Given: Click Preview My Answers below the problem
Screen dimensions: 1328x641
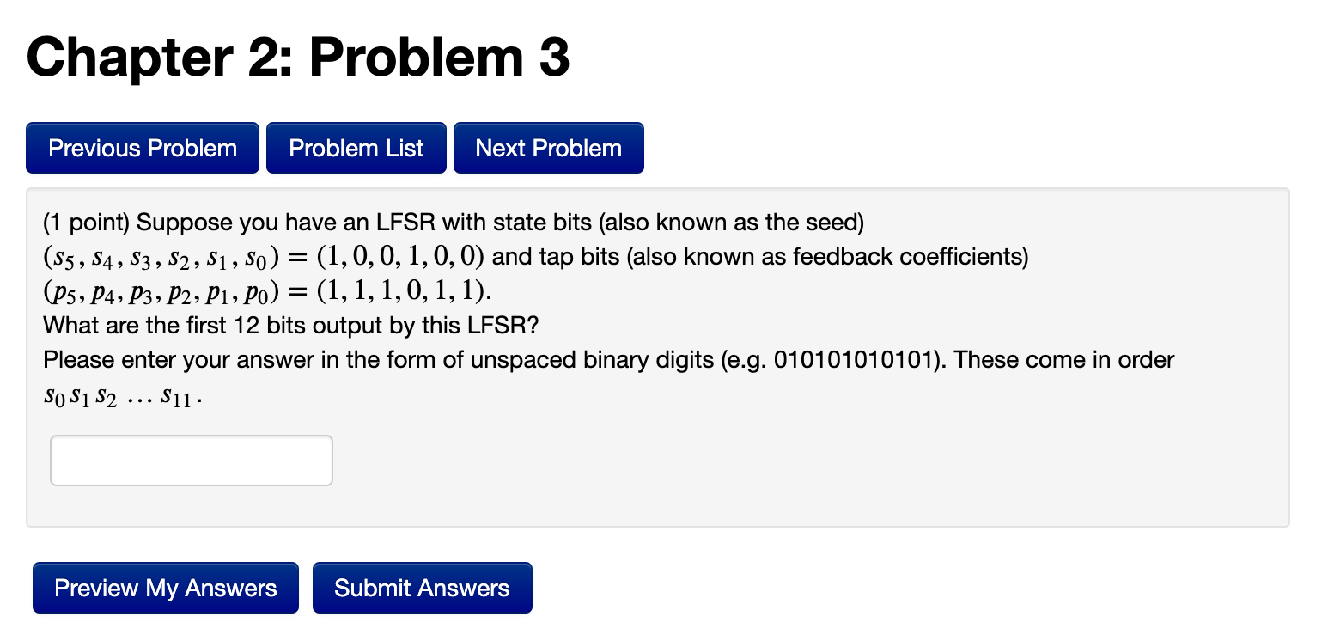Looking at the screenshot, I should [165, 588].
